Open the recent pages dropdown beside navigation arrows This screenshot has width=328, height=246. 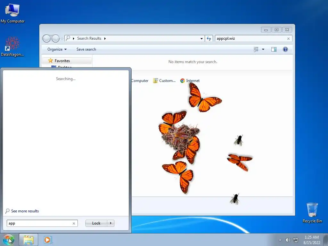[x=62, y=39]
